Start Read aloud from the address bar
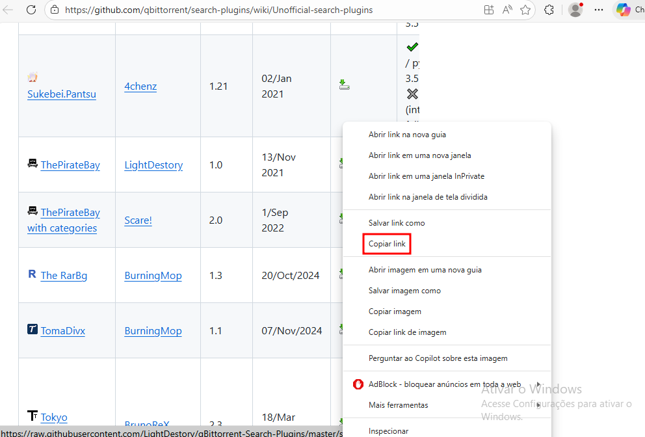645x437 pixels. click(507, 10)
